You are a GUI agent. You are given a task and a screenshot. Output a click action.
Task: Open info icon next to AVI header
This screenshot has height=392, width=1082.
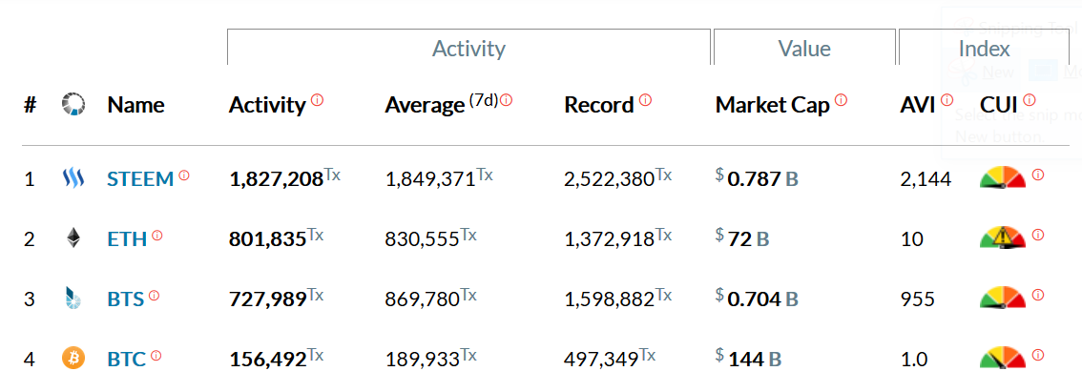947,100
